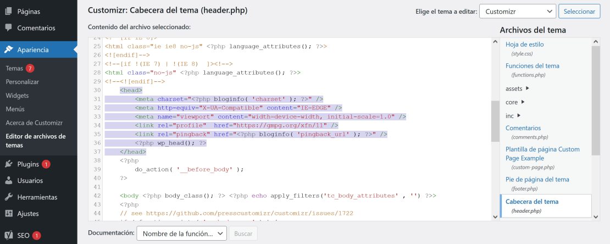Open the theme selector dropdown showing Customizr

click(518, 12)
